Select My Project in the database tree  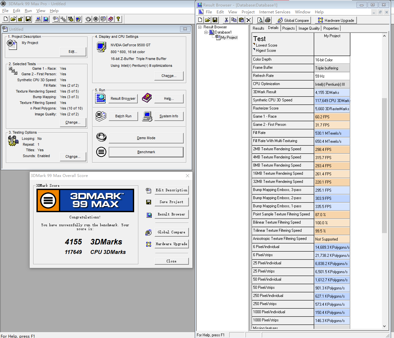229,38
